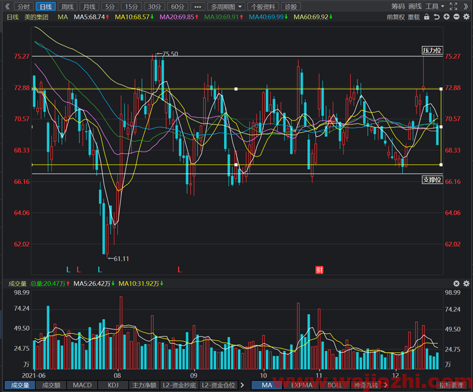Click the MA30:69.91 legend value
The height and width of the screenshot is (392, 473).
[x=224, y=17]
